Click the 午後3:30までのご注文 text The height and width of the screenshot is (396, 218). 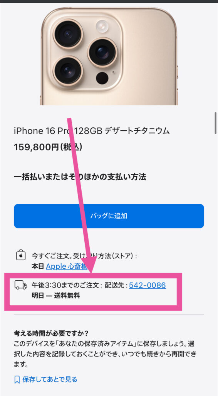tap(65, 285)
